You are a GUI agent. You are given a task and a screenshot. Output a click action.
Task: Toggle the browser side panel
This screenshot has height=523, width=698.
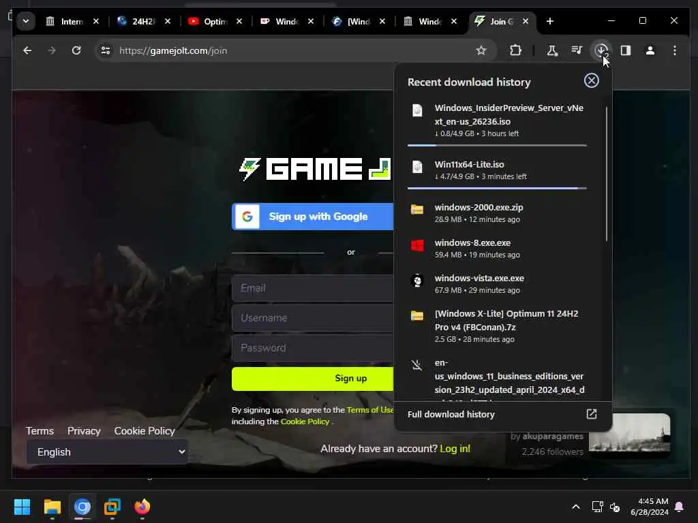click(x=626, y=50)
